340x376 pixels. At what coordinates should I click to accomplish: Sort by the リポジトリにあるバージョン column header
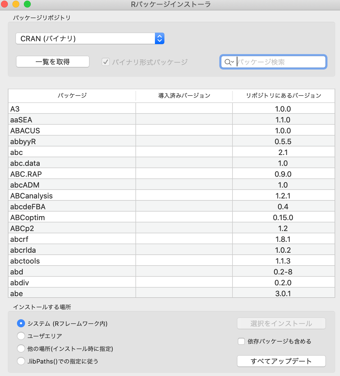click(x=284, y=96)
